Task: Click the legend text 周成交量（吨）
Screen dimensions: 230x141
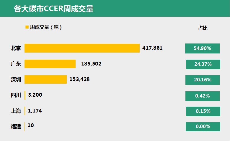Action: tap(46, 27)
